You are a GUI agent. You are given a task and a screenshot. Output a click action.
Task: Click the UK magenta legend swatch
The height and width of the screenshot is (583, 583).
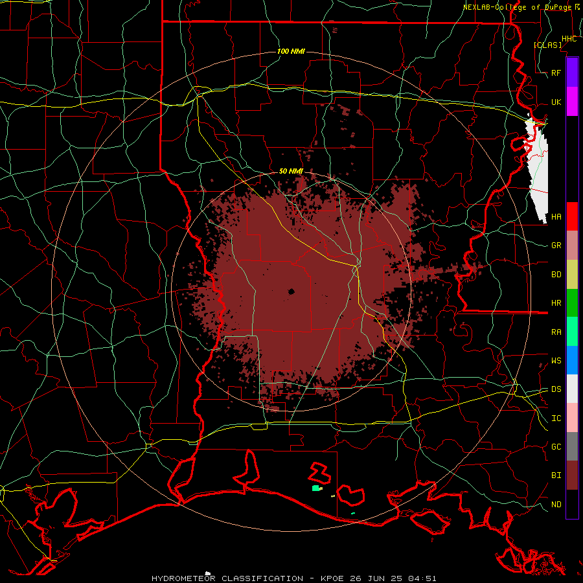[x=572, y=102]
